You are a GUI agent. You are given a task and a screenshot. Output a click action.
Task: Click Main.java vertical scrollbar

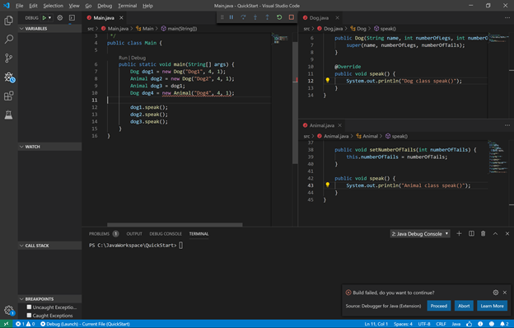(295, 103)
